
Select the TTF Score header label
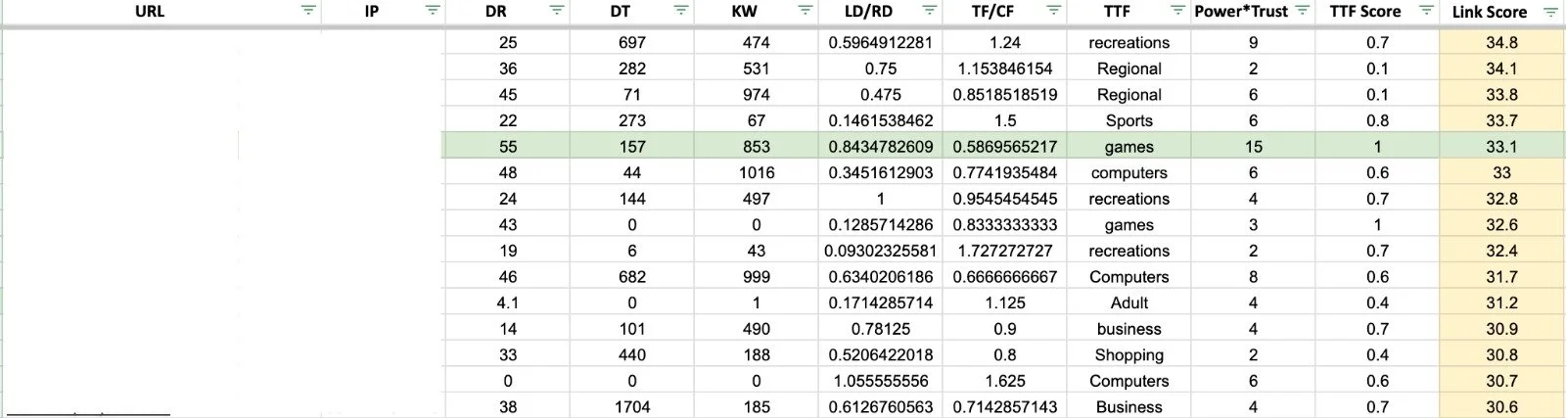pos(1365,12)
